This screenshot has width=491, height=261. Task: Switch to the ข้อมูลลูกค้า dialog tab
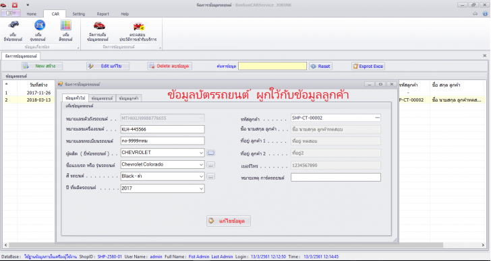point(129,98)
